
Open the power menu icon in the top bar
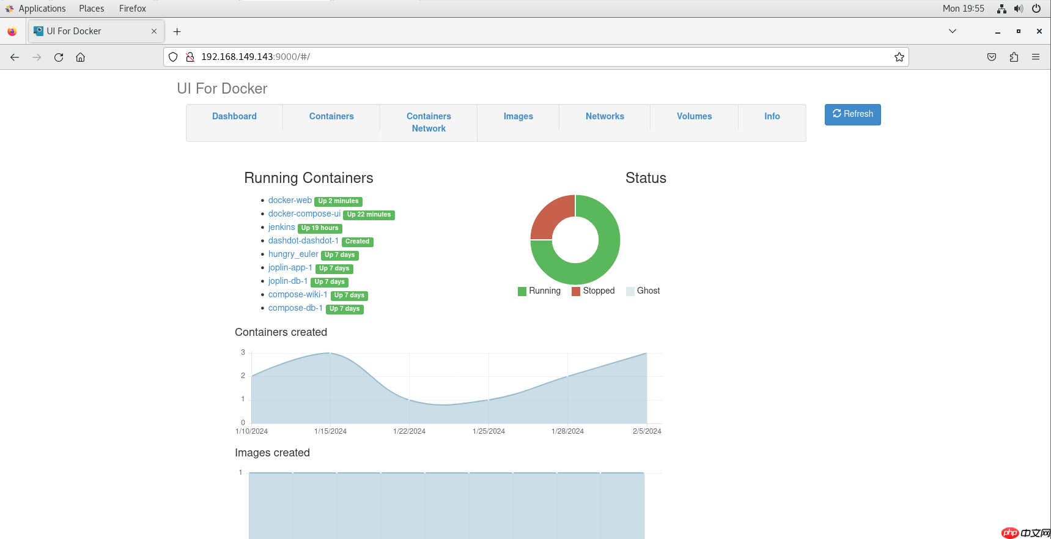click(1036, 9)
